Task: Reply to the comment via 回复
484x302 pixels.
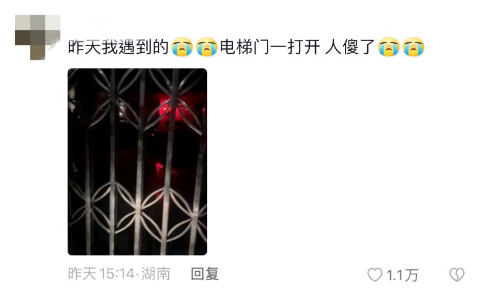Action: (205, 274)
